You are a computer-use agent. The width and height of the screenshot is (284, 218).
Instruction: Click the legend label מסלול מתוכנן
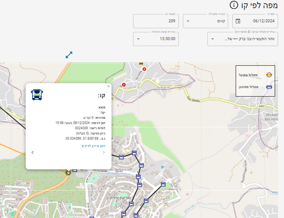tap(248, 87)
